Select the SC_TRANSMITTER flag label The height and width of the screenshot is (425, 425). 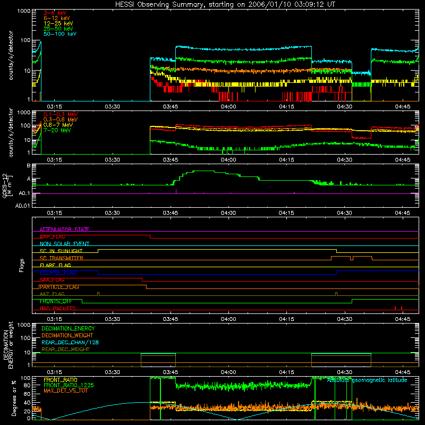pos(61,258)
